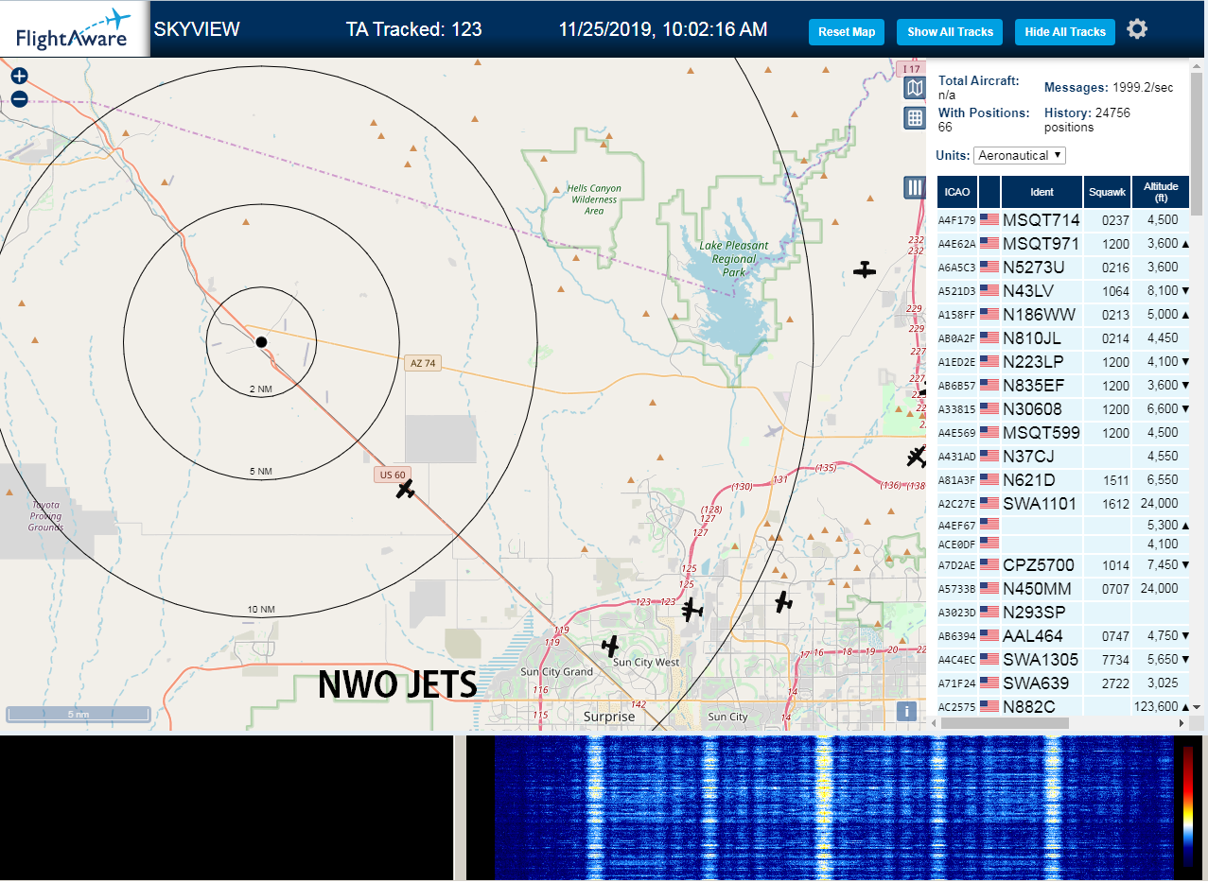The height and width of the screenshot is (882, 1208).
Task: Click Hide All Tracks button
Action: (1065, 32)
